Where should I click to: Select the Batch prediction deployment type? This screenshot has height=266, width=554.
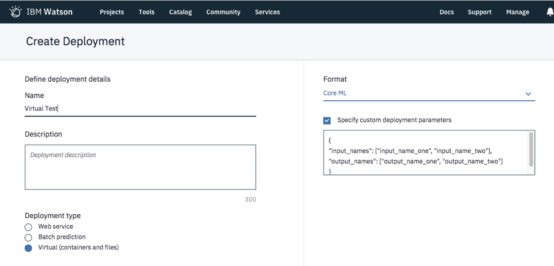coord(28,237)
